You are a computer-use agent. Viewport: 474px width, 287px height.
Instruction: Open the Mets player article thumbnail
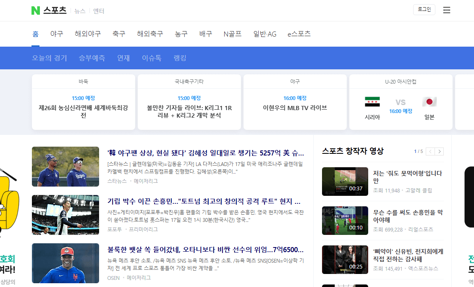pyautogui.click(x=65, y=263)
